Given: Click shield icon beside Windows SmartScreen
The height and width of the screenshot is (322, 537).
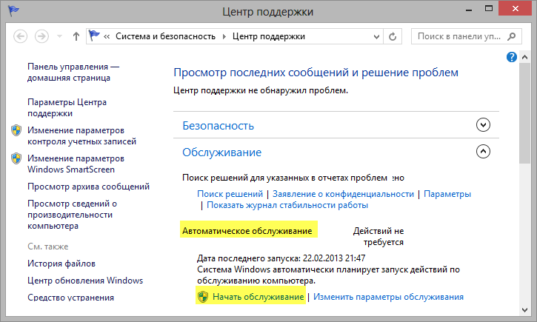Looking at the screenshot, I should pos(16,158).
